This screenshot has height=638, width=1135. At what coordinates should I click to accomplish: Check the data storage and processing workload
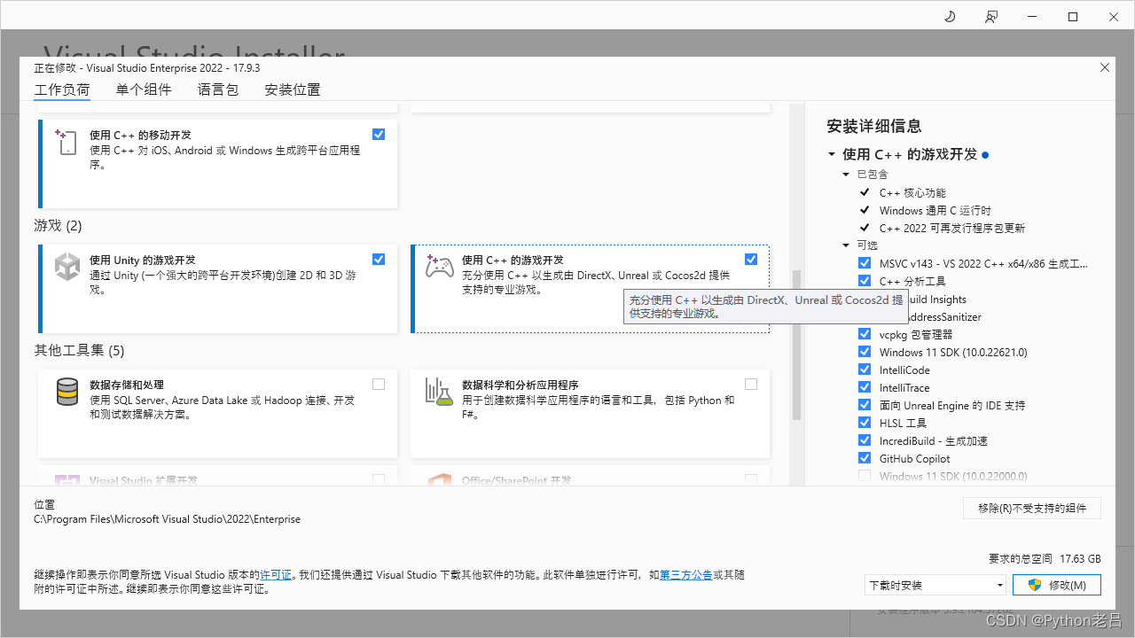[379, 385]
